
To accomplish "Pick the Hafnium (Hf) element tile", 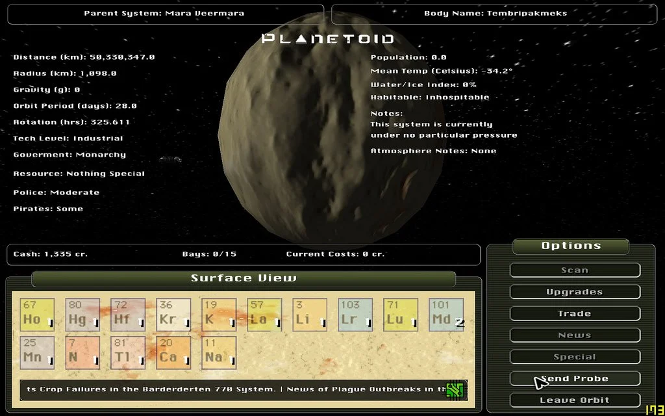I will pos(128,315).
